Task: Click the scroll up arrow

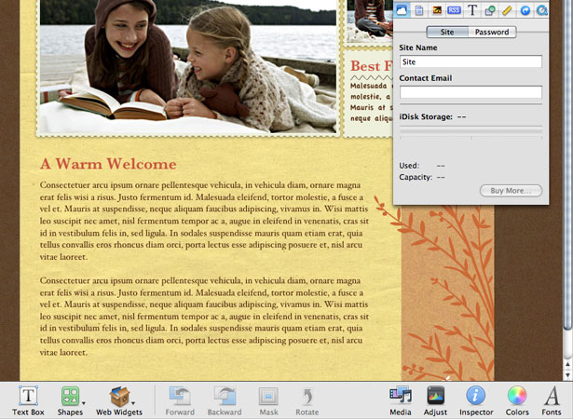Action: tap(567, 364)
